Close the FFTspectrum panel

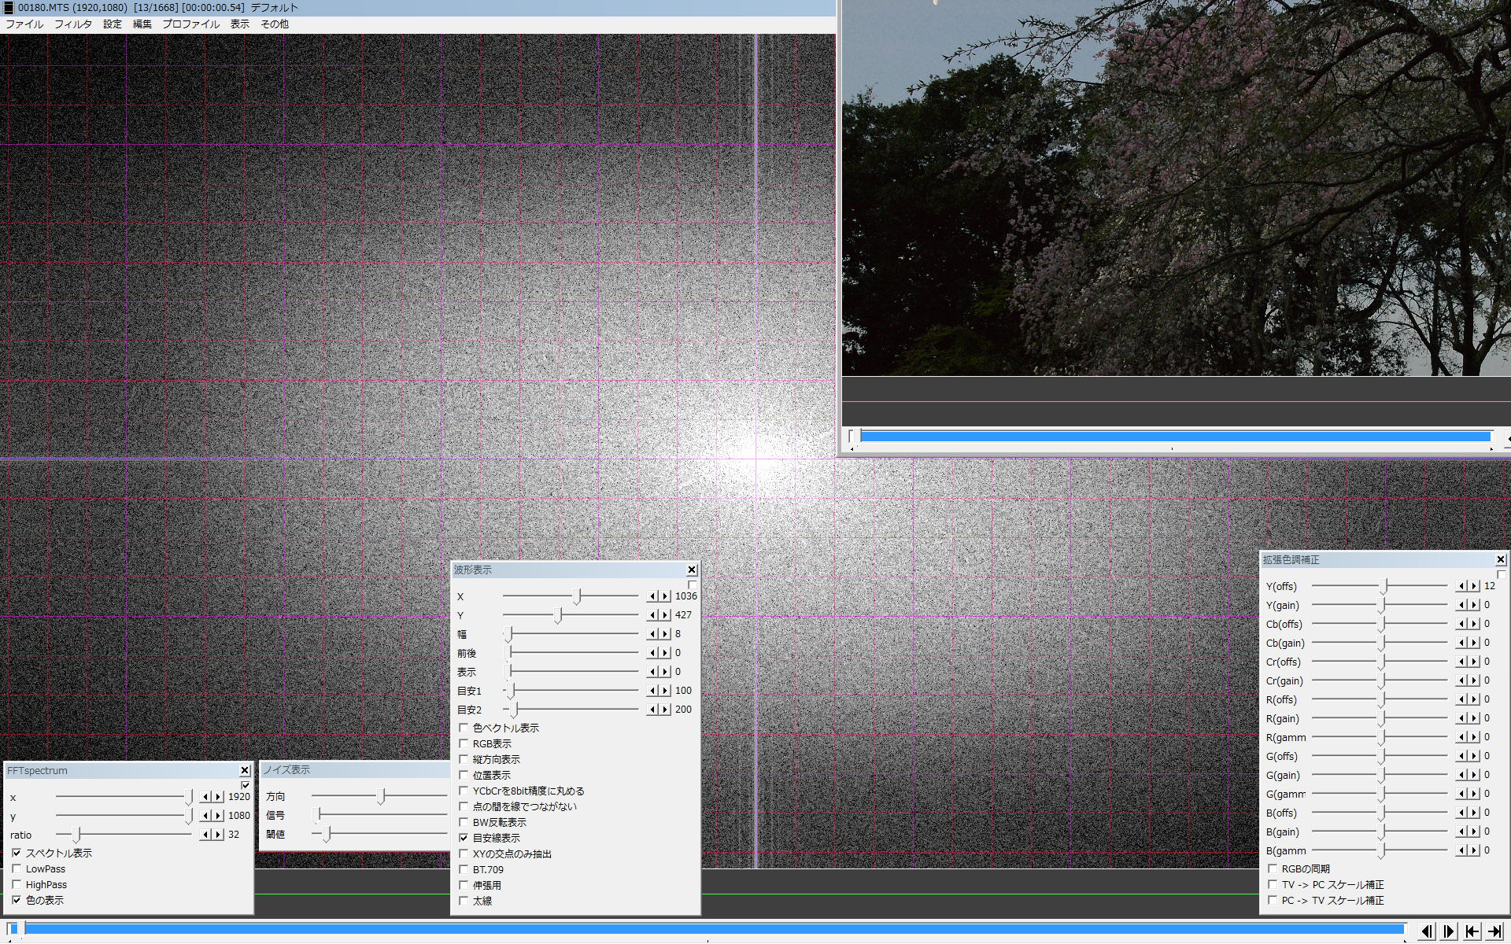(x=245, y=771)
